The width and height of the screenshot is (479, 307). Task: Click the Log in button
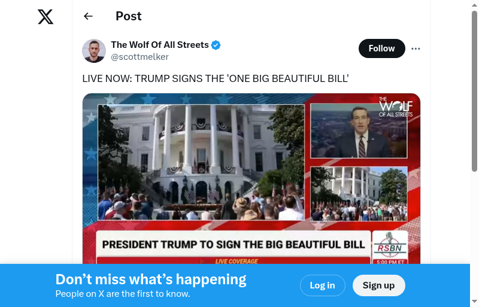[x=323, y=285]
